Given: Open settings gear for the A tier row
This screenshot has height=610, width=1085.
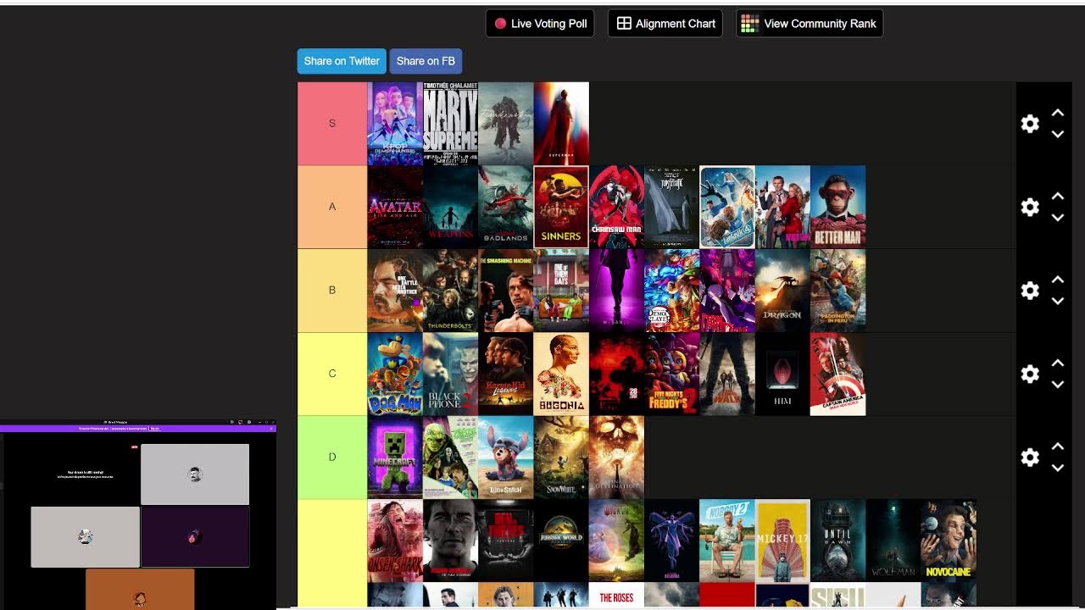Looking at the screenshot, I should coord(1030,207).
